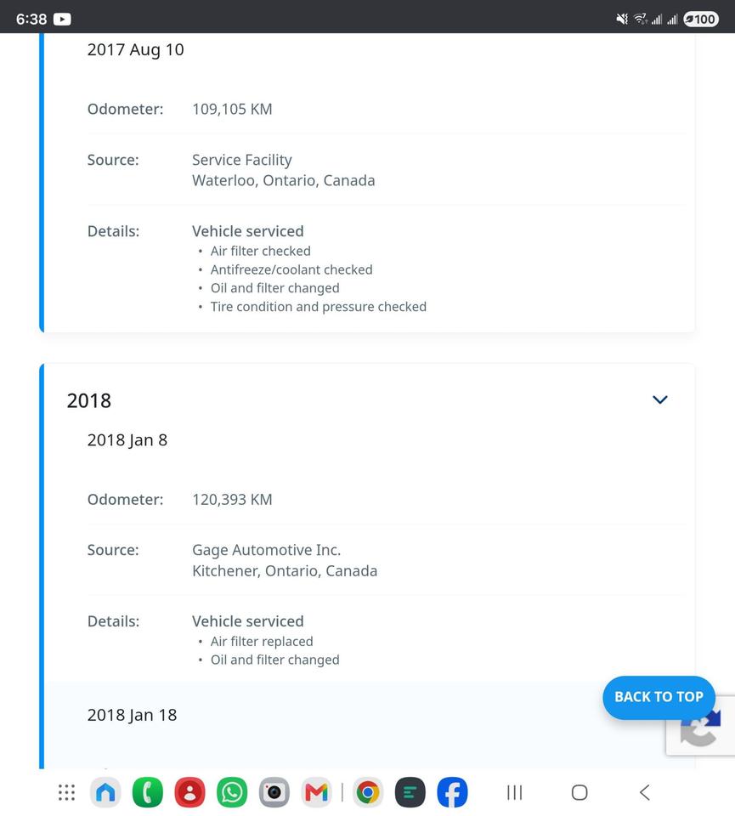The height and width of the screenshot is (816, 735).
Task: Collapse the 2018 section chevron
Action: 659,399
